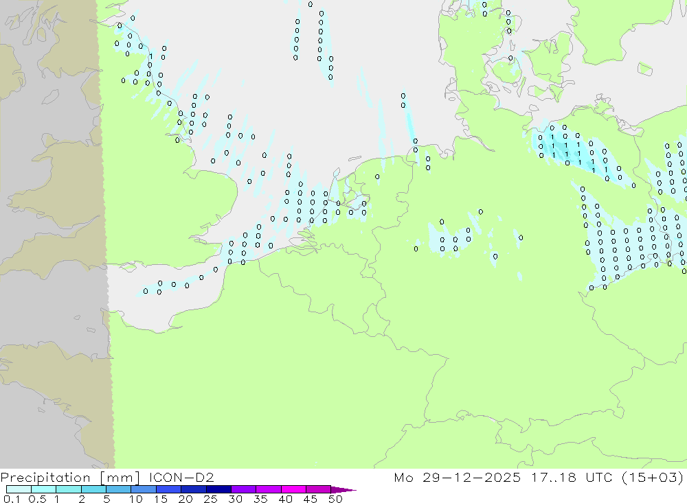Click the 2–5 mm sky blue legend swatch

coord(93,489)
